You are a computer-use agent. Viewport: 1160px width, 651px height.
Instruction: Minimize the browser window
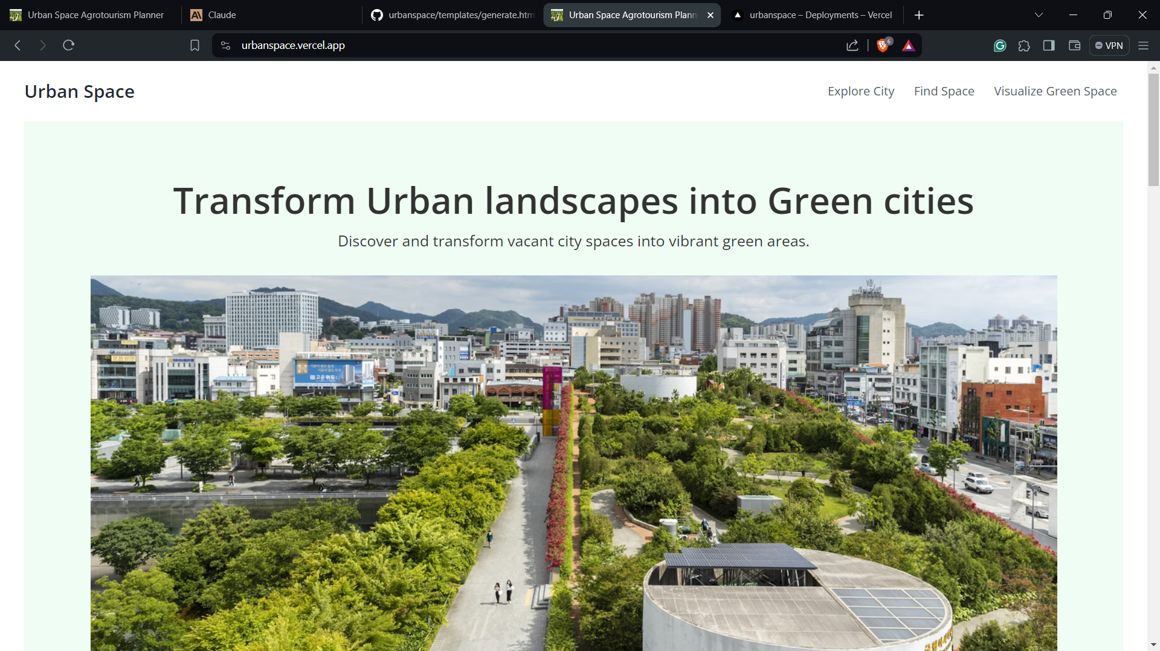coord(1073,15)
